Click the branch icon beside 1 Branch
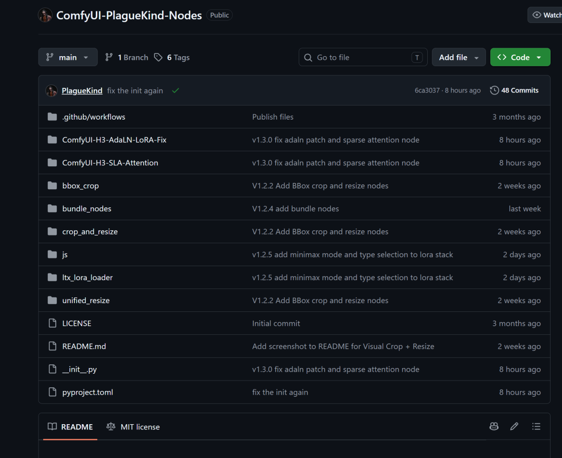This screenshot has height=458, width=562. 109,57
